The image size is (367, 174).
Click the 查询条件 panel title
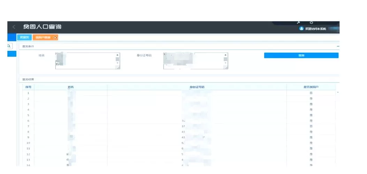(x=28, y=47)
